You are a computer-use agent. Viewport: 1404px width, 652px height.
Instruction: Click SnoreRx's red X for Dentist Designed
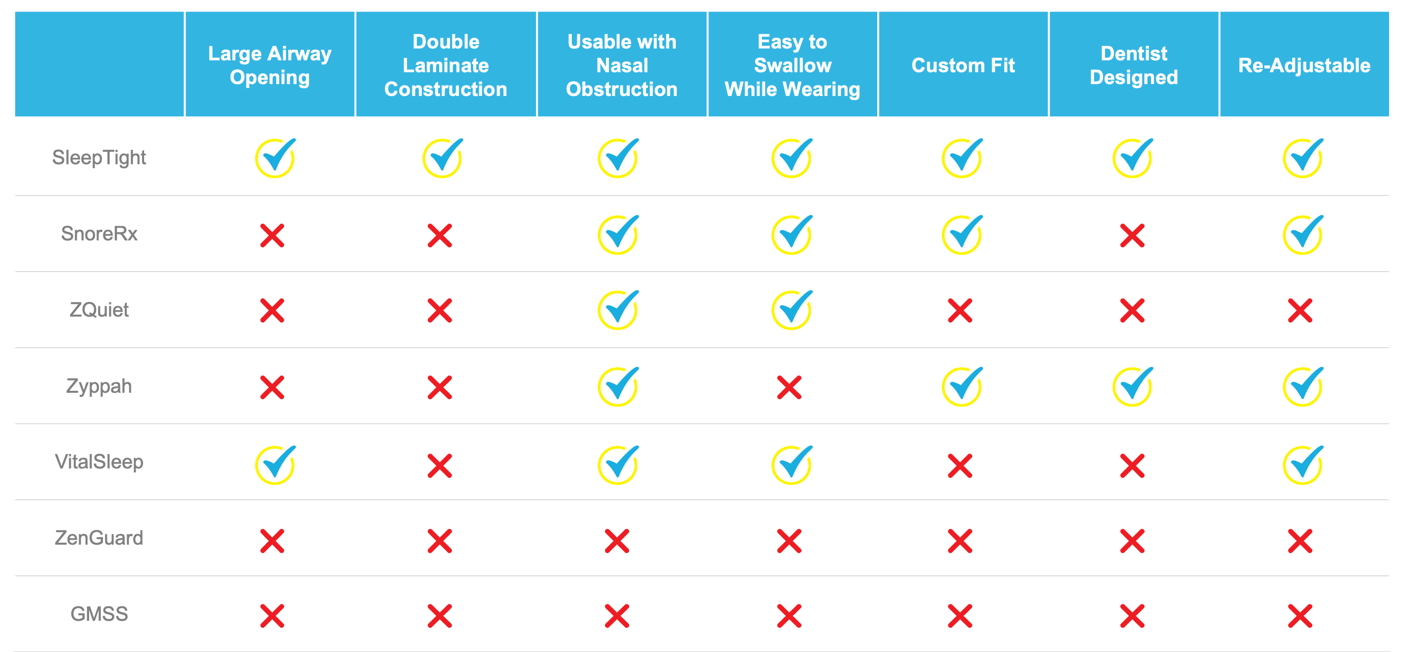point(1132,235)
